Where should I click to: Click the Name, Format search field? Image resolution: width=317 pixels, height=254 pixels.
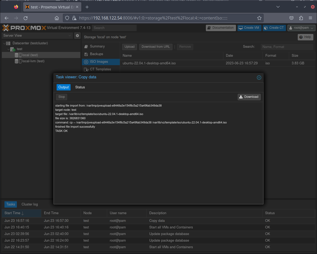288,47
